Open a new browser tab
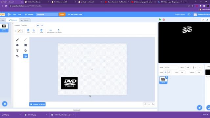210x118 pixels. tap(186, 2)
